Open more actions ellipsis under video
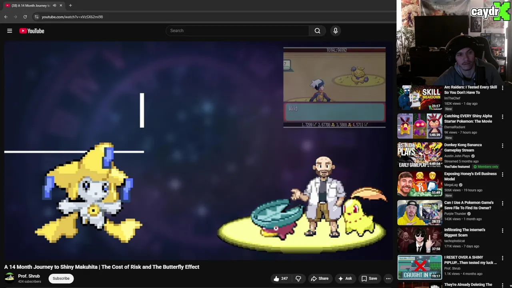 pos(388,278)
